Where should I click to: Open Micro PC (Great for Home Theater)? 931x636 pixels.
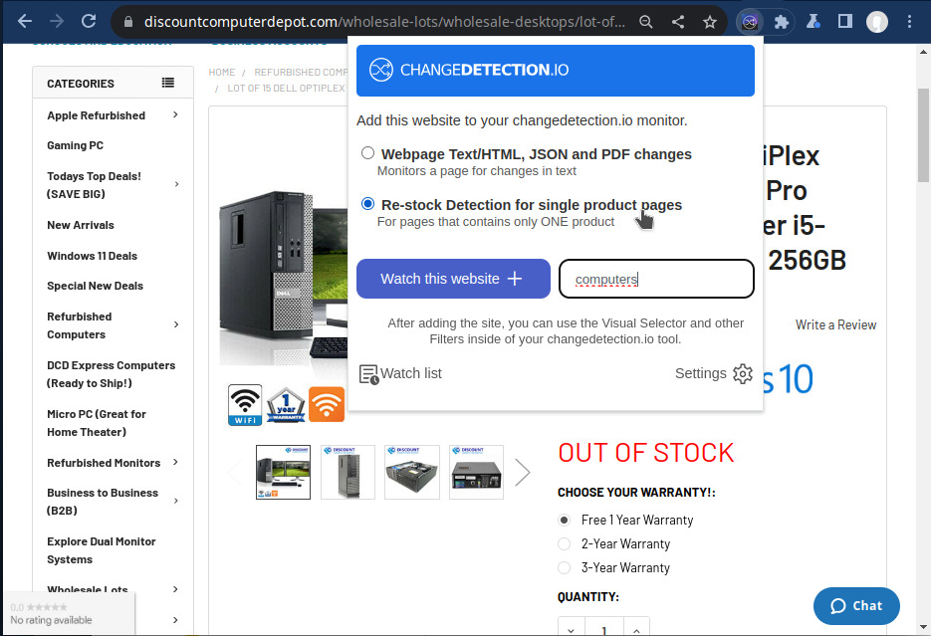97,423
